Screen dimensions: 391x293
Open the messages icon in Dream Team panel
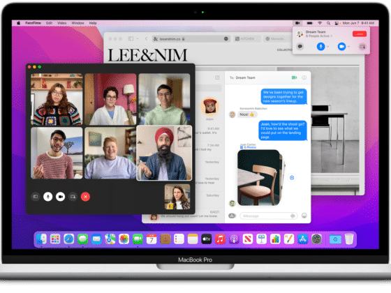click(x=300, y=46)
